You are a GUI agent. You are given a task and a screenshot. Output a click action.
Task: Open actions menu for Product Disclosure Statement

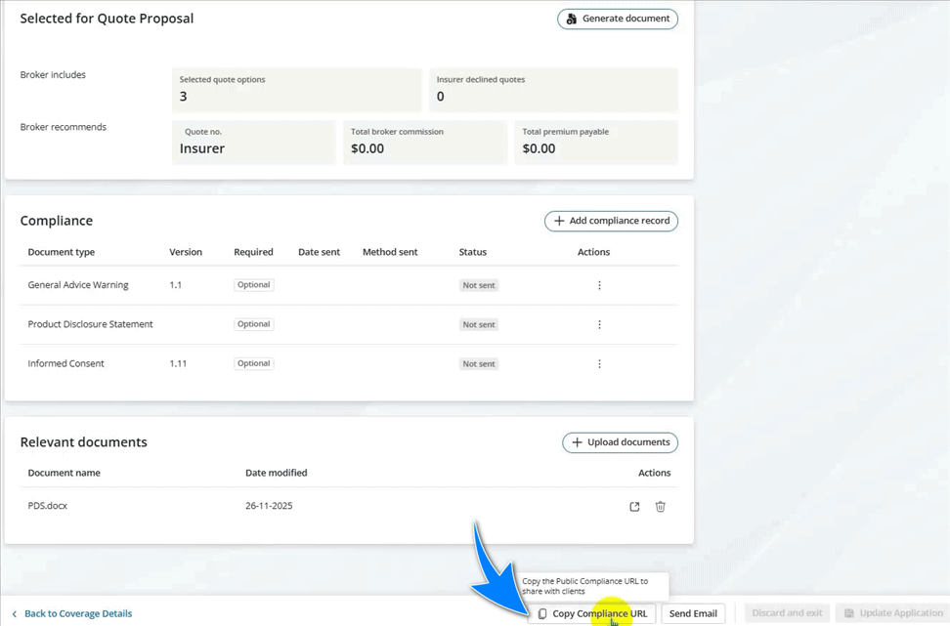click(599, 324)
